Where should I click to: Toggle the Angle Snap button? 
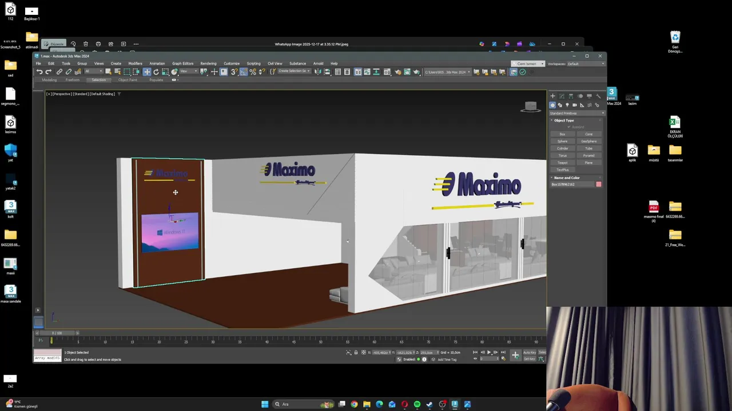click(x=244, y=71)
